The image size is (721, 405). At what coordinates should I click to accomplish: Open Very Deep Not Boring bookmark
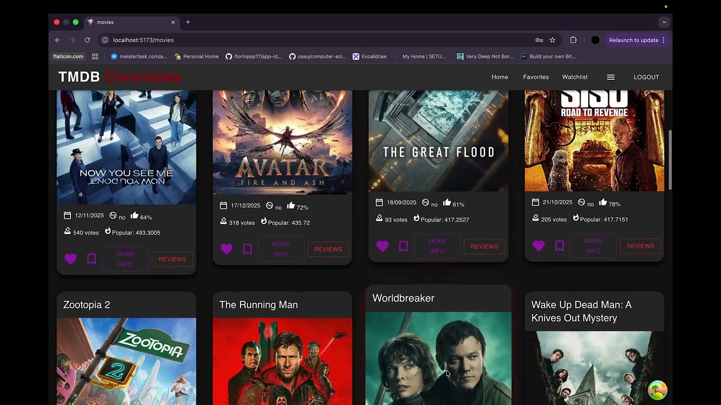[485, 56]
